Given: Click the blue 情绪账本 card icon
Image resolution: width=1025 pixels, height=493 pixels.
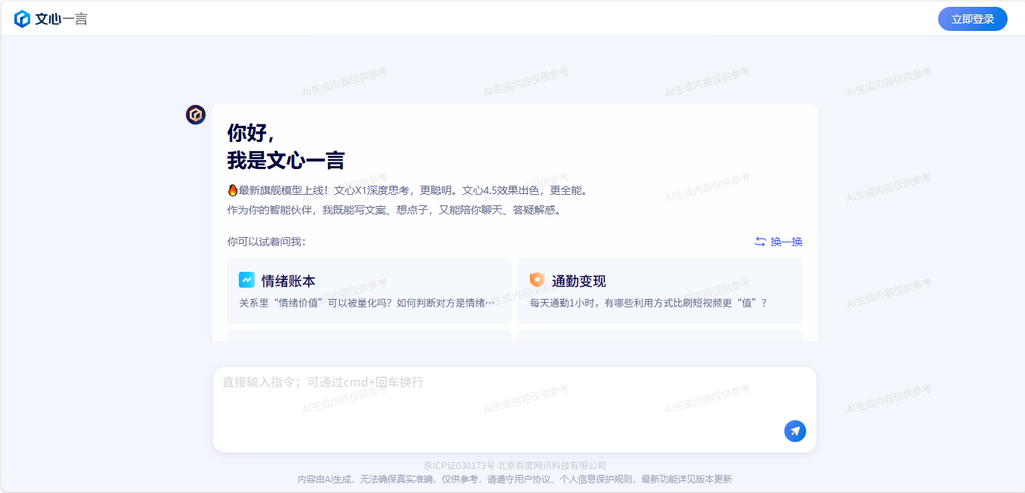Looking at the screenshot, I should point(247,280).
